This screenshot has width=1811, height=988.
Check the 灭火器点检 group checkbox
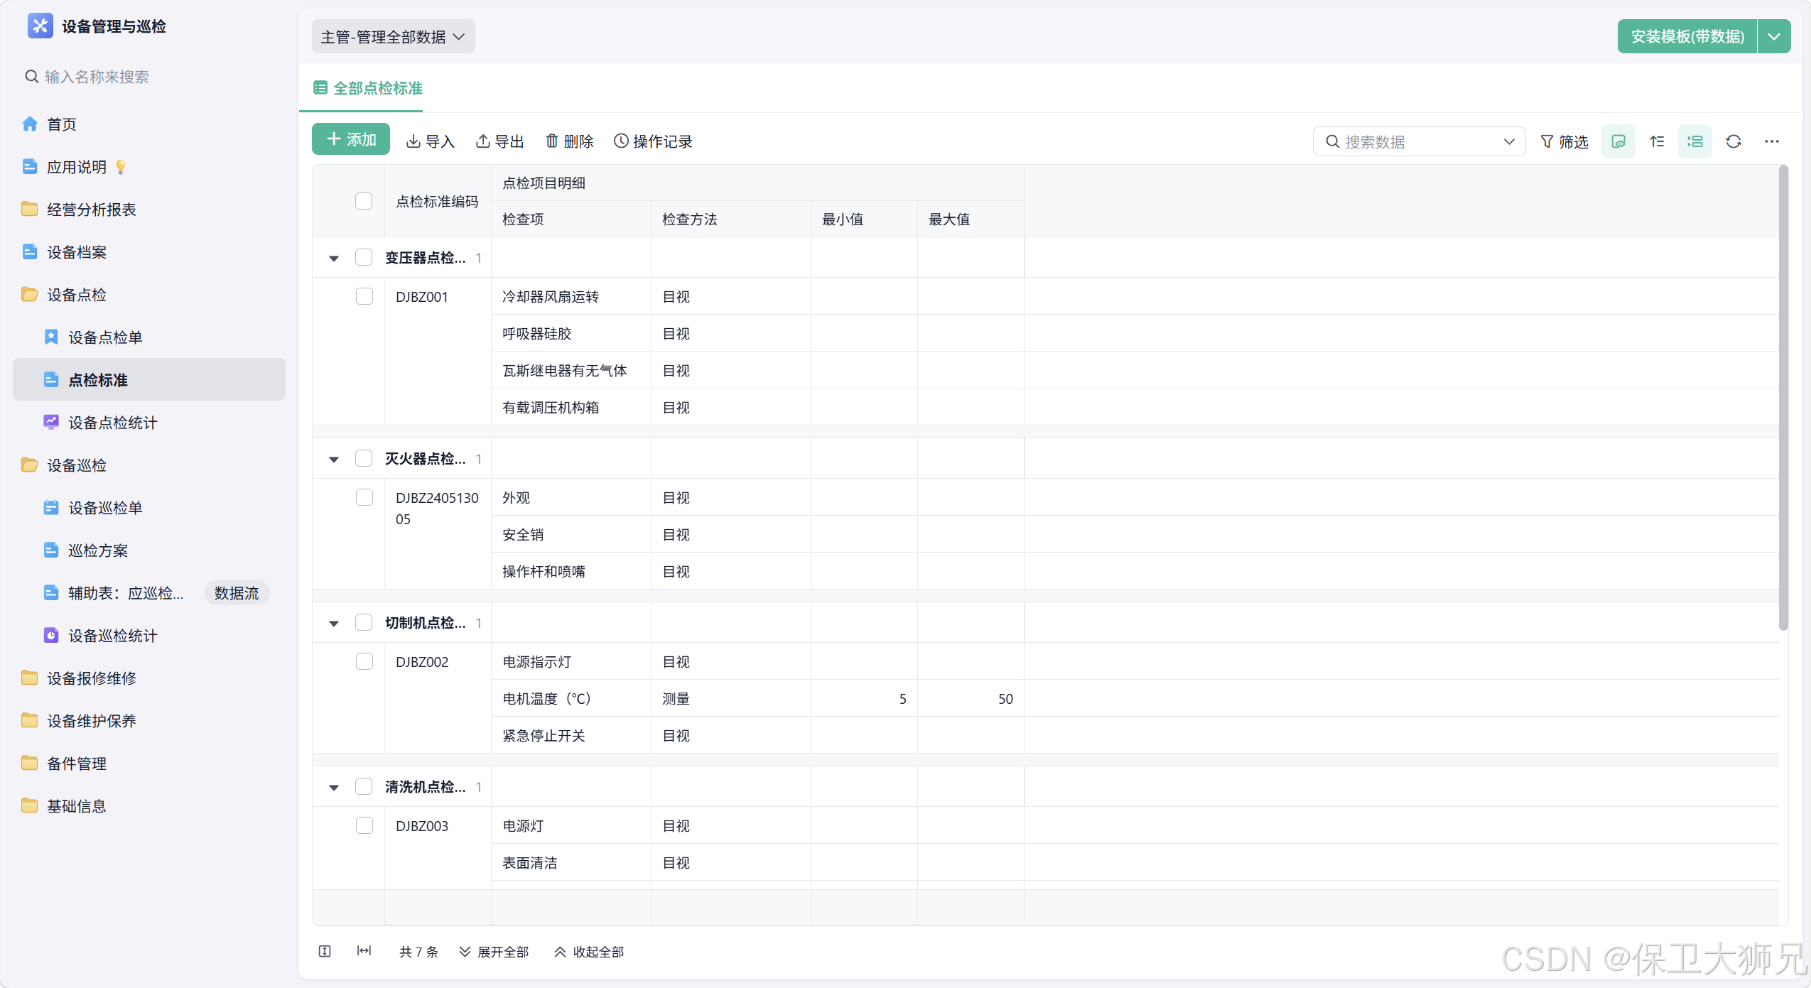tap(364, 458)
